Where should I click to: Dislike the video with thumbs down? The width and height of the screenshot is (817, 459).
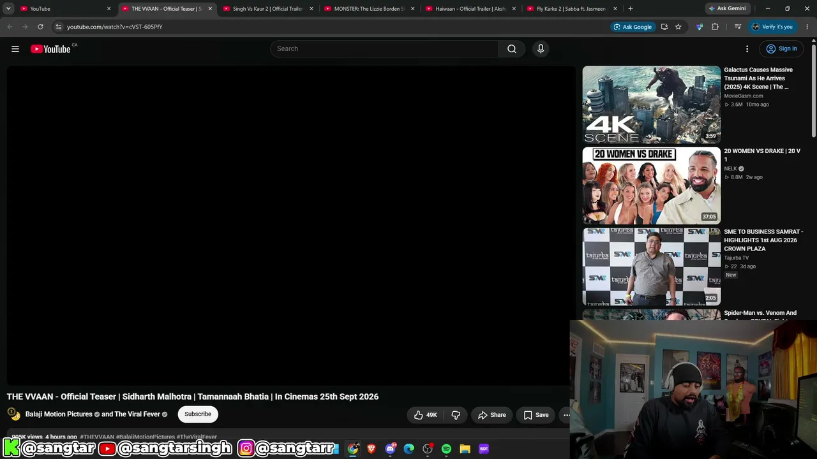point(456,415)
